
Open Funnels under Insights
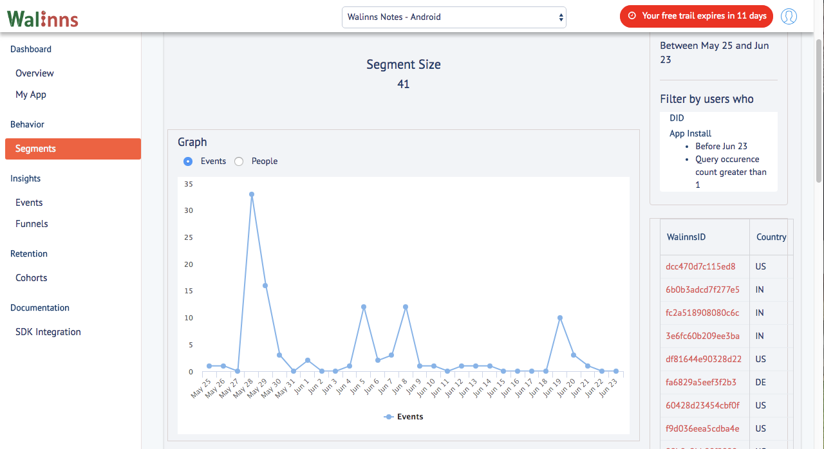click(32, 224)
